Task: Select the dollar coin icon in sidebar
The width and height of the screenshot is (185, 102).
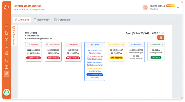Action: coord(7,40)
